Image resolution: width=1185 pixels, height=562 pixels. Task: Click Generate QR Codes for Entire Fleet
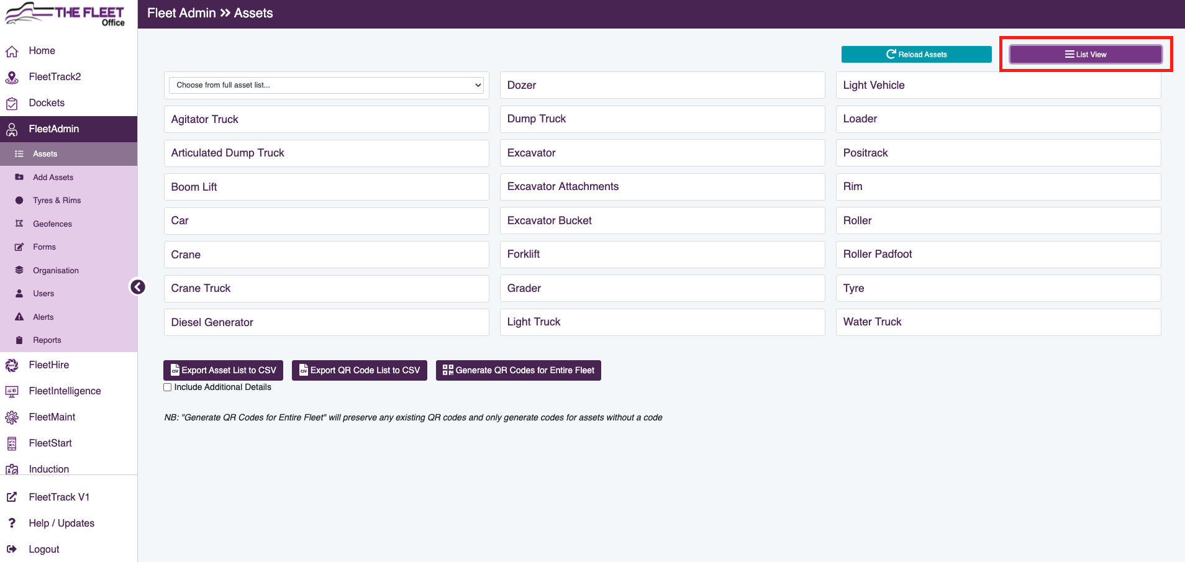point(518,370)
